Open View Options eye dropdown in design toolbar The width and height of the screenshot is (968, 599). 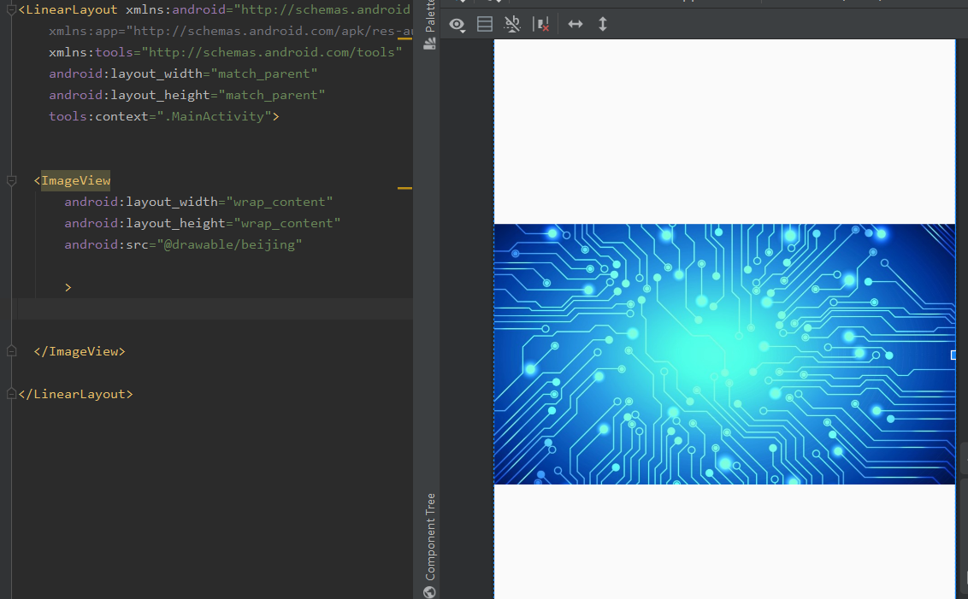click(x=457, y=25)
